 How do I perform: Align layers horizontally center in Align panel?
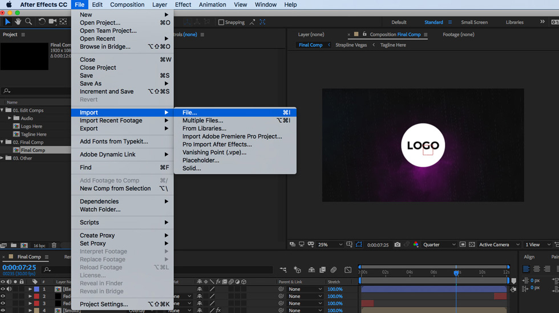coord(537,269)
